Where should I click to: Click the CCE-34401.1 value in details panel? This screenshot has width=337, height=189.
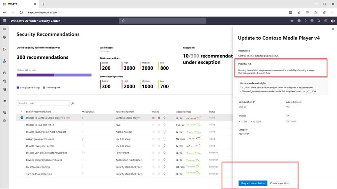[x=291, y=122]
